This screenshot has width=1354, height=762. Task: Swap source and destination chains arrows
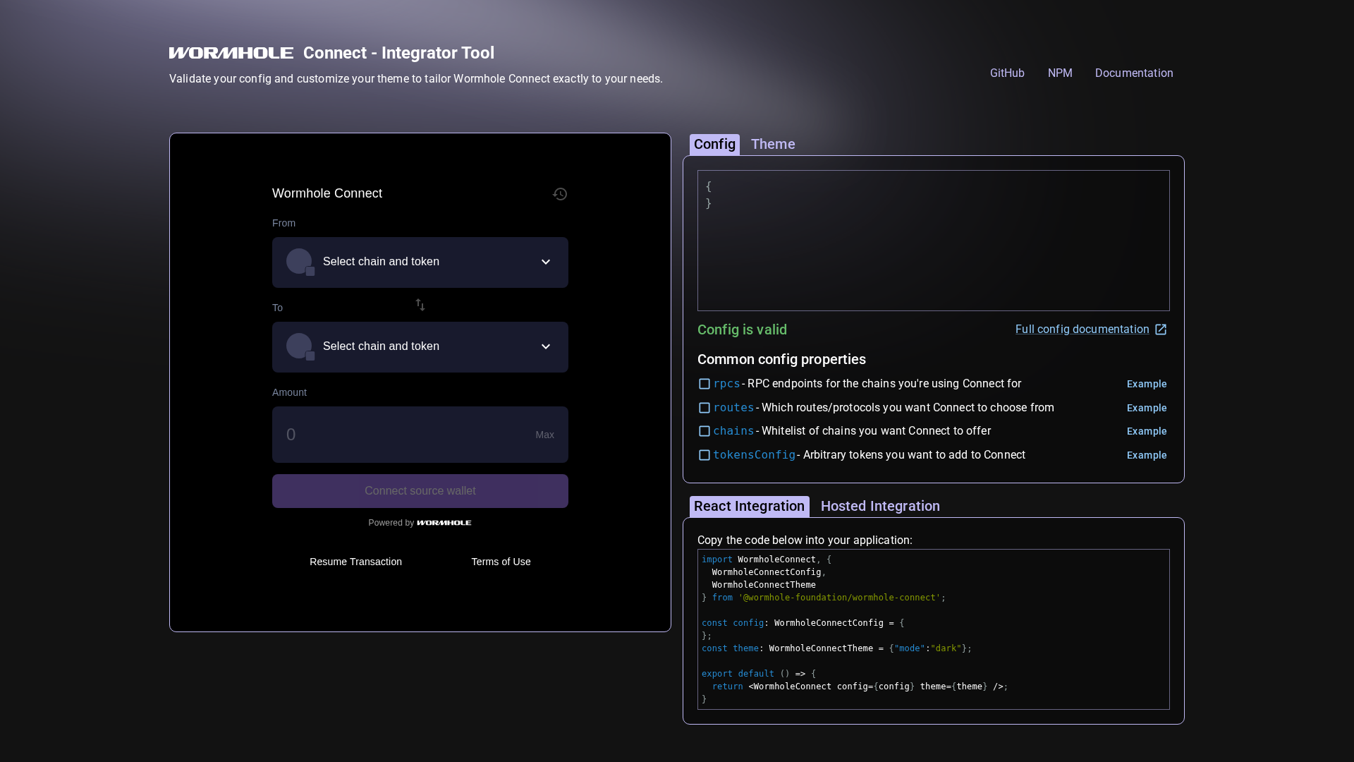(420, 305)
